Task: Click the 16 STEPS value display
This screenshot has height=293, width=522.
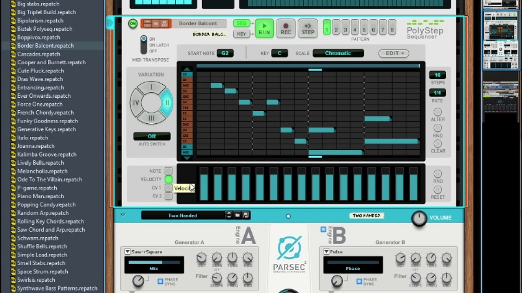Action: [438, 75]
